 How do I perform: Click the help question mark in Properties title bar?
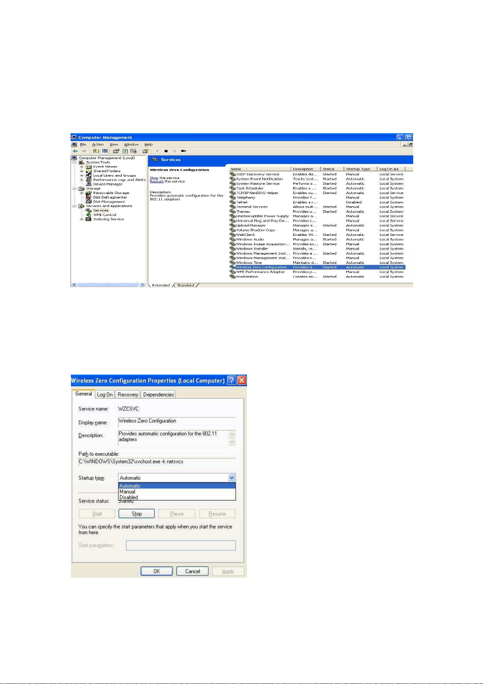(x=232, y=380)
